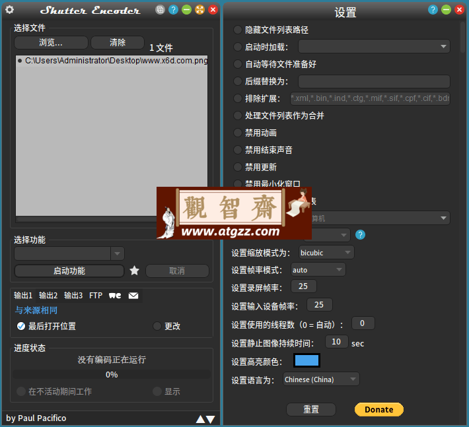Switch to the 输出1 tab
This screenshot has height=427, width=469.
23,296
